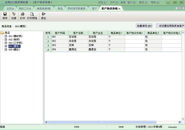Select product 005 (螺丝) in tree
Screen dimensions: 185x130
(14, 50)
